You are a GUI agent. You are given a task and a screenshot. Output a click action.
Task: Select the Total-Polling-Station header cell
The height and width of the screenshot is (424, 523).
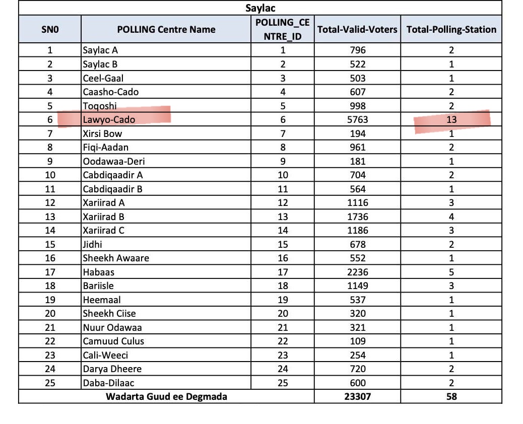pyautogui.click(x=451, y=29)
